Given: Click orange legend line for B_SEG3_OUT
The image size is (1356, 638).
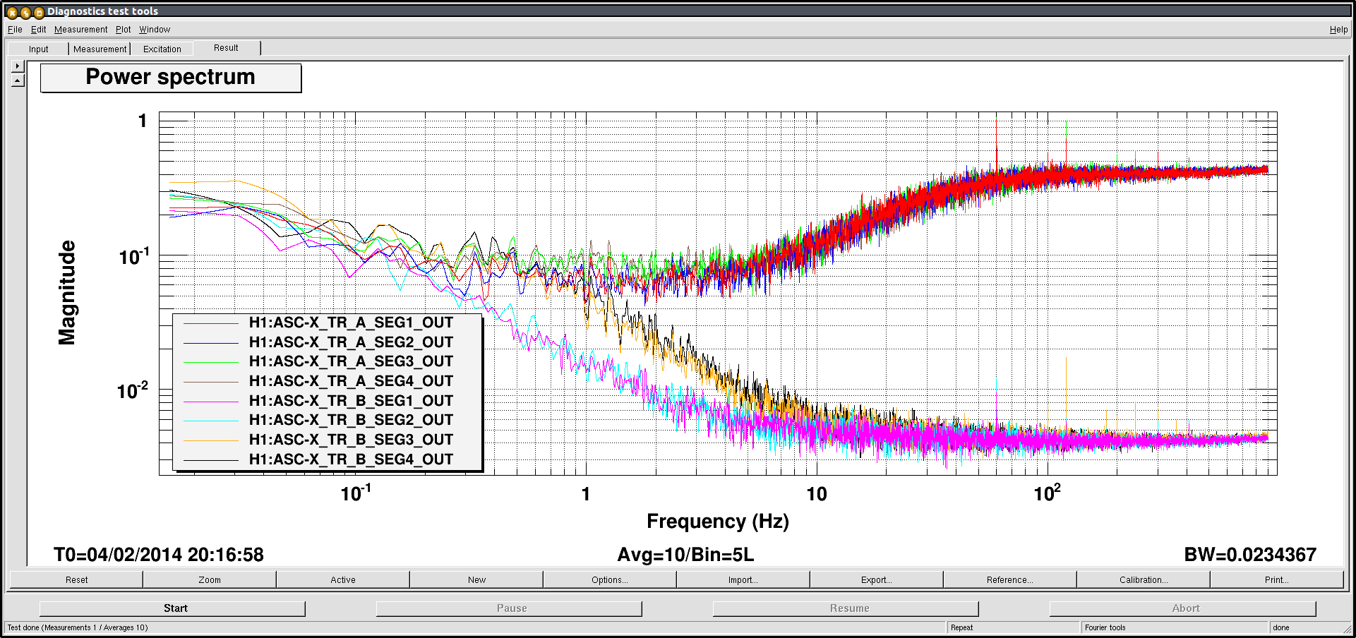Looking at the screenshot, I should 211,440.
